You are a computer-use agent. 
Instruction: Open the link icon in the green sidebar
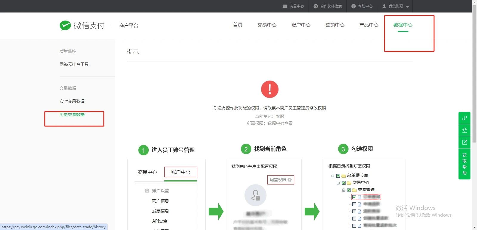coord(464,118)
